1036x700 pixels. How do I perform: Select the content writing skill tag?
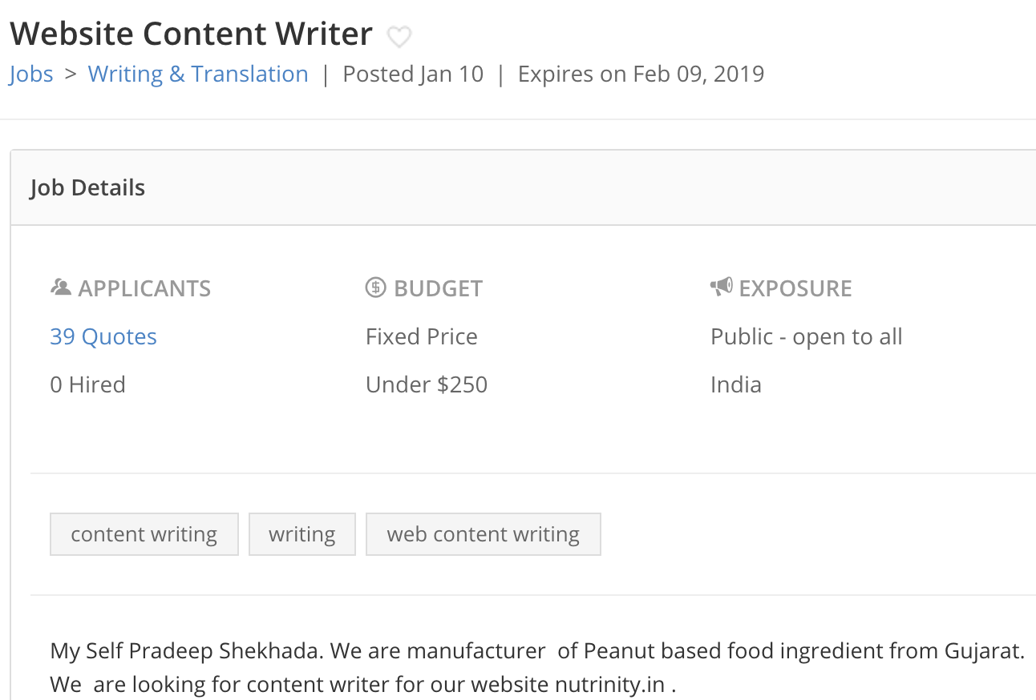(144, 533)
